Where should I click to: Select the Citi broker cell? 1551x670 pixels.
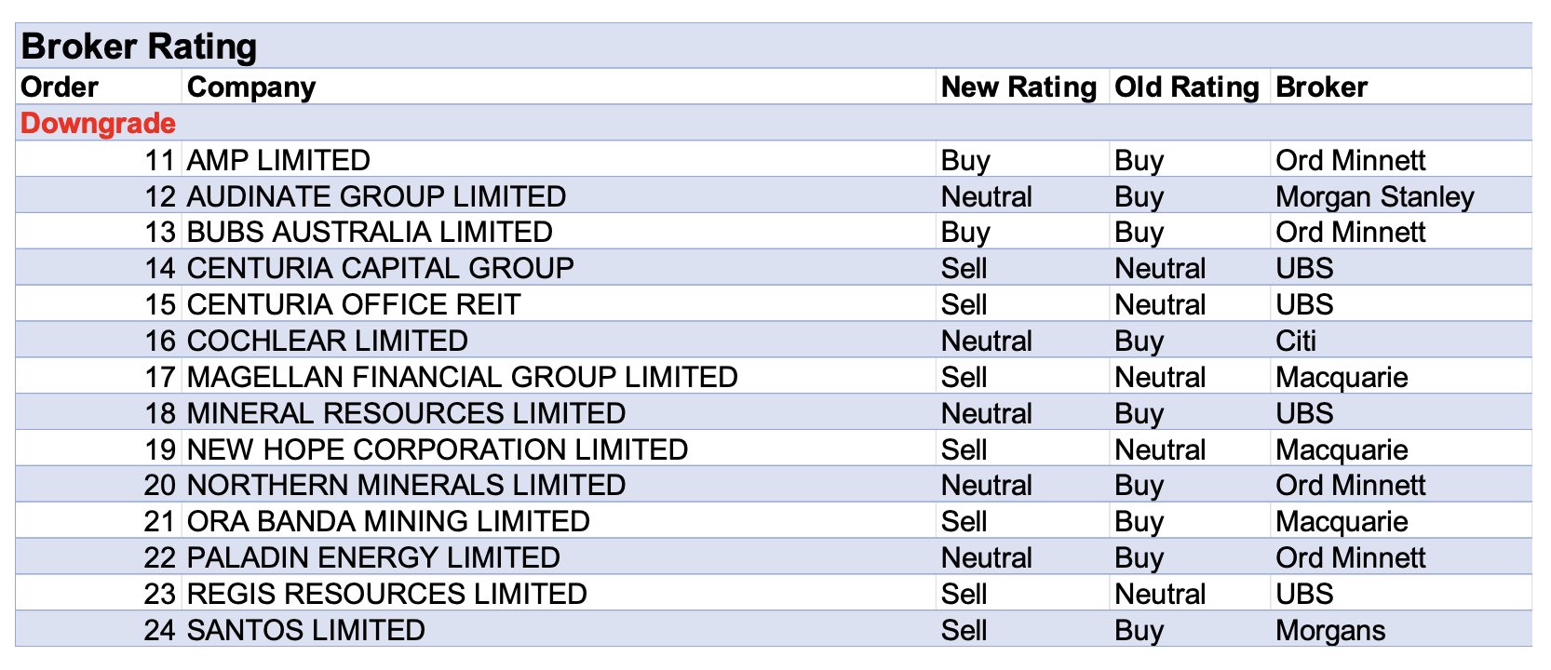point(1296,341)
